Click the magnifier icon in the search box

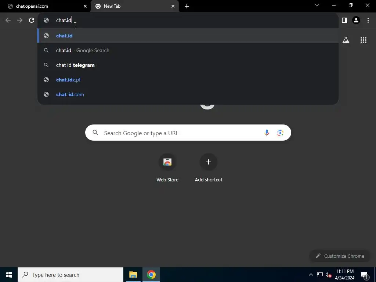95,132
